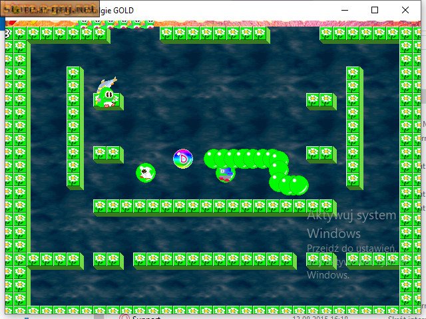Pop the bubble with trapped white ghost
The image size is (426, 319).
pos(146,173)
